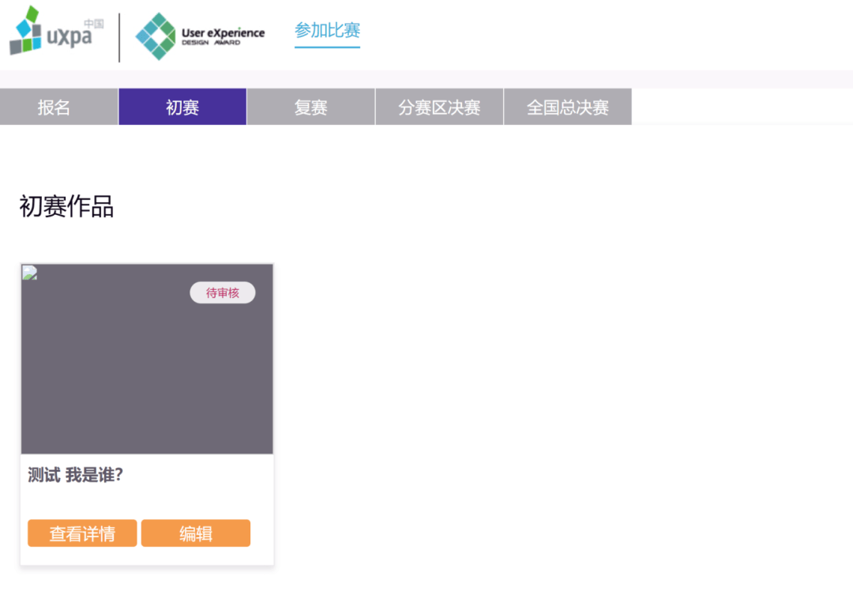Open the gray entry thumbnail image
The image size is (853, 591).
(147, 371)
